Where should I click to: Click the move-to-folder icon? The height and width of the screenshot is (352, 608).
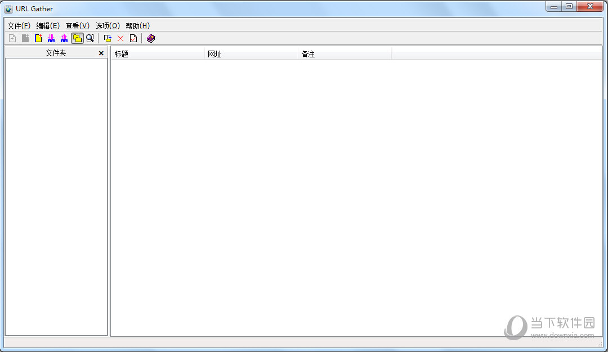click(108, 38)
